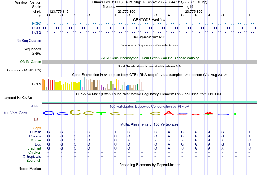Click the third FGF2 transcript label
The image size is (257, 175).
[x=37, y=32]
